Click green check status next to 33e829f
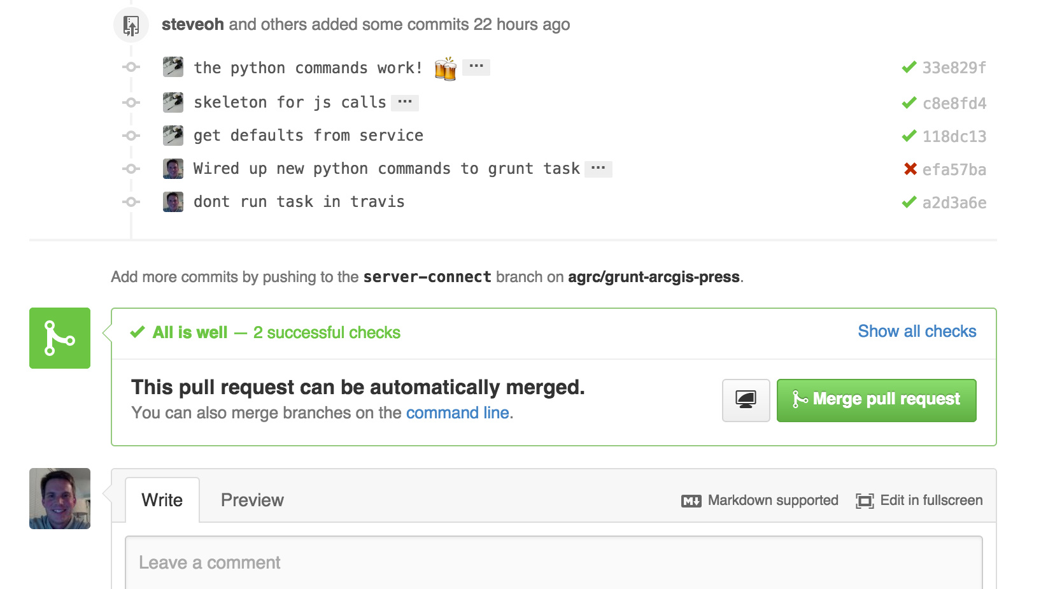The image size is (1048, 589). [x=909, y=67]
